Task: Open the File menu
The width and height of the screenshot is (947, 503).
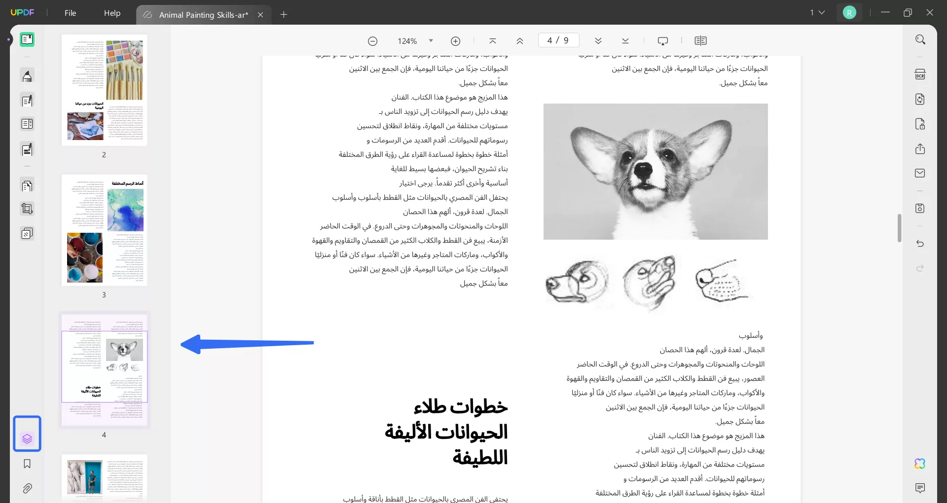Action: [70, 13]
